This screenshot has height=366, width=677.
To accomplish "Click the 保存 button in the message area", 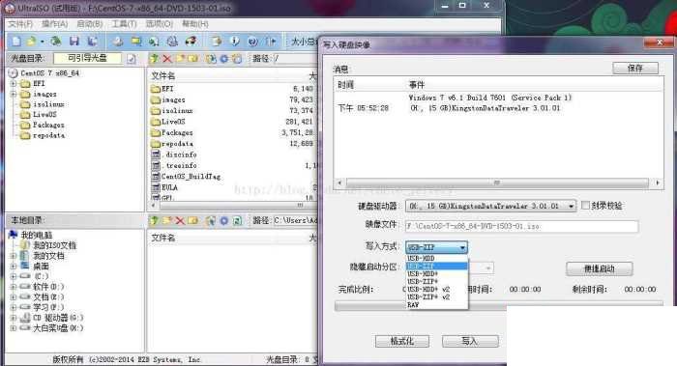I will [x=635, y=69].
